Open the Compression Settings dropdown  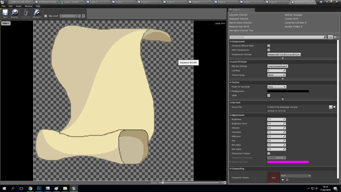(x=284, y=54)
